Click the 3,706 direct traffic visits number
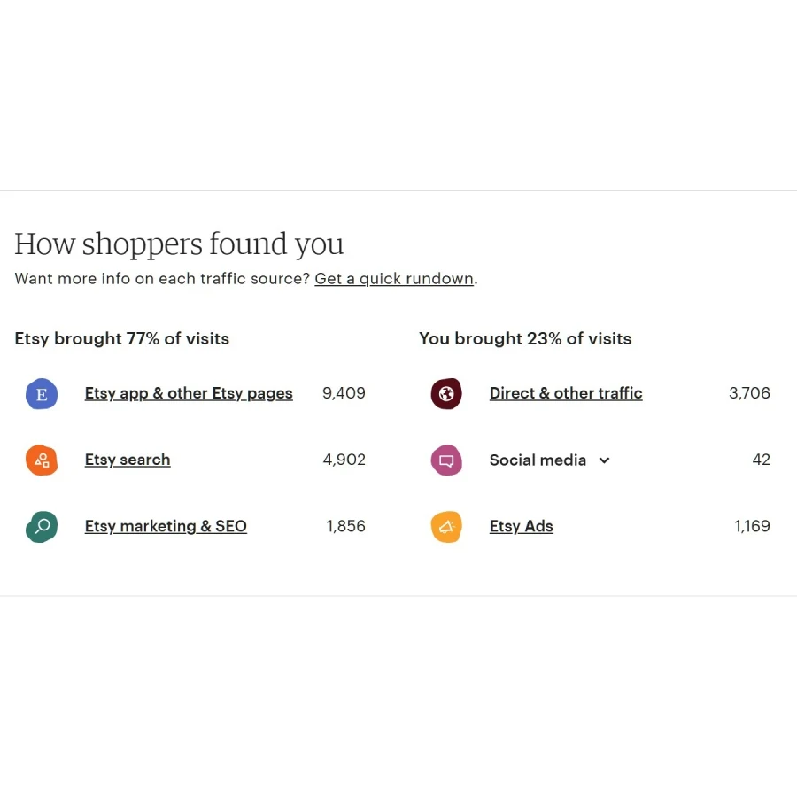797x797 pixels. click(749, 393)
